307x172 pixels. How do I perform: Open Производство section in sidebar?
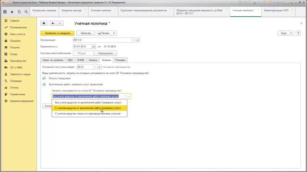point(18,61)
